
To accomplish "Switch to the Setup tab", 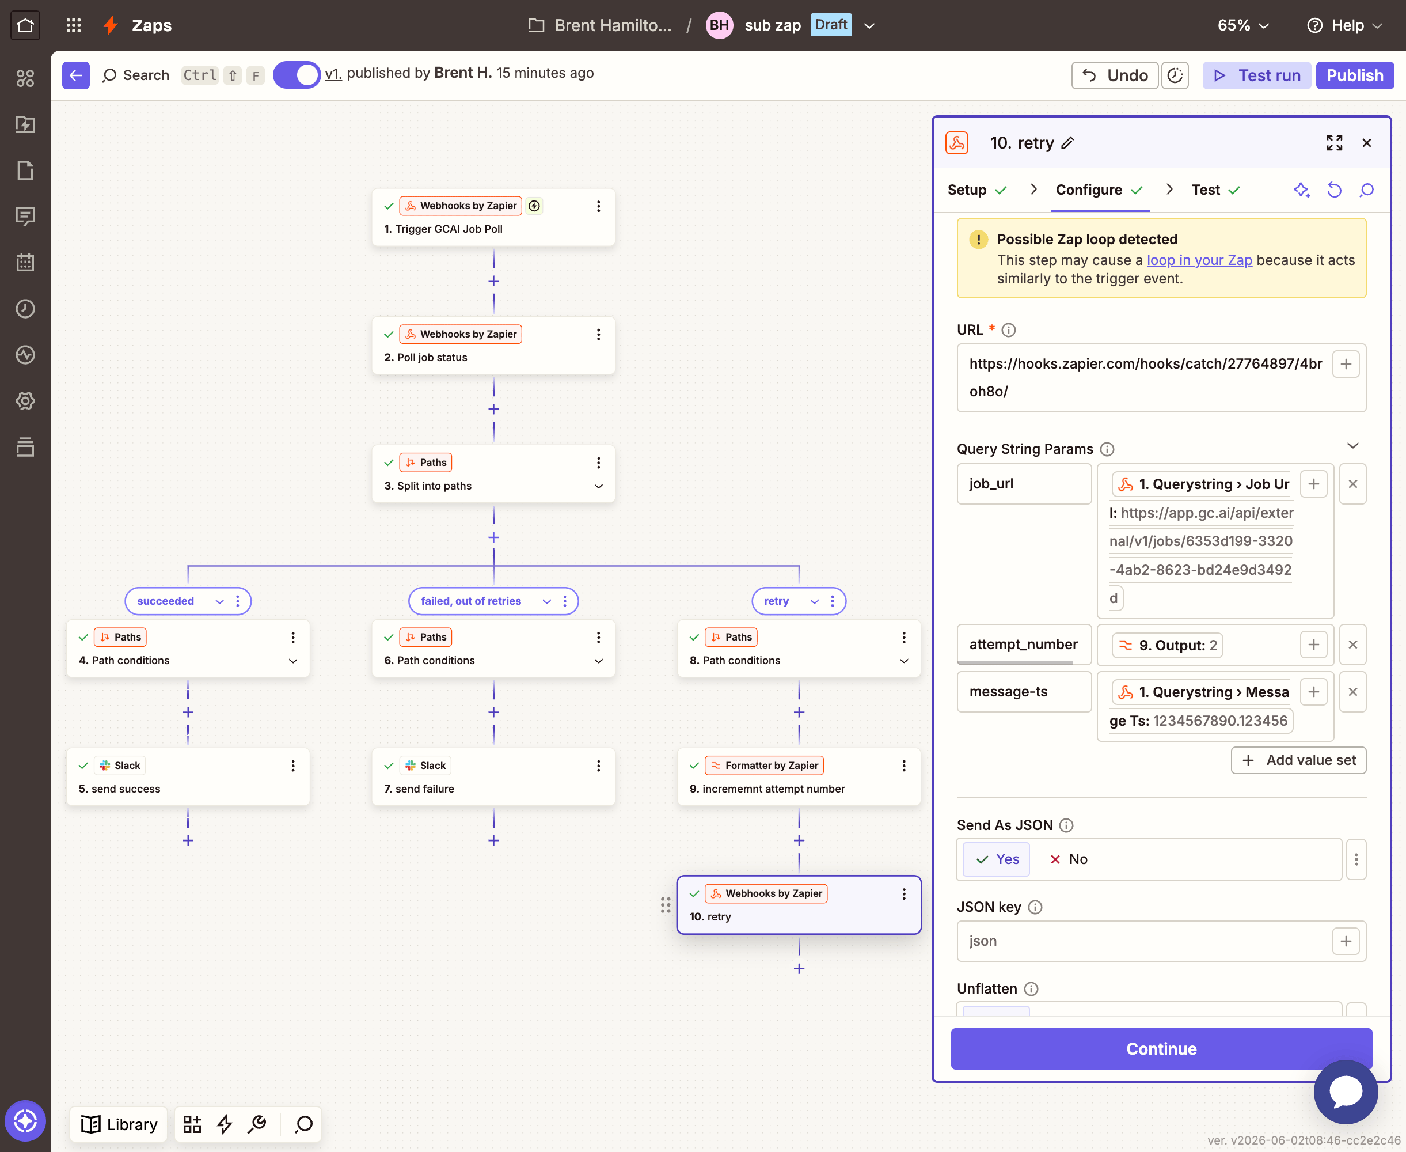I will tap(978, 191).
